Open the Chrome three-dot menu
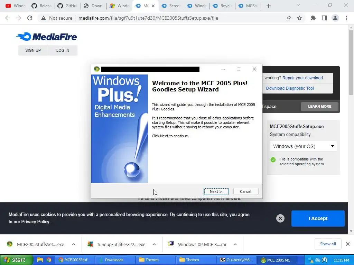This screenshot has width=354, height=265. [346, 18]
